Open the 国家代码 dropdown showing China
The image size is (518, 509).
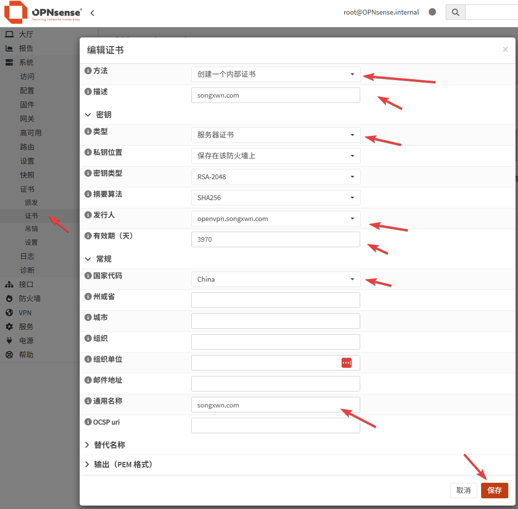276,279
